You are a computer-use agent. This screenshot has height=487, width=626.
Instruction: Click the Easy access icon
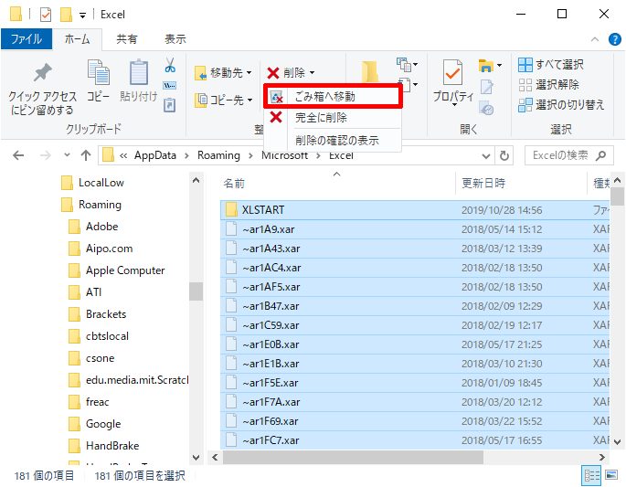tap(406, 85)
